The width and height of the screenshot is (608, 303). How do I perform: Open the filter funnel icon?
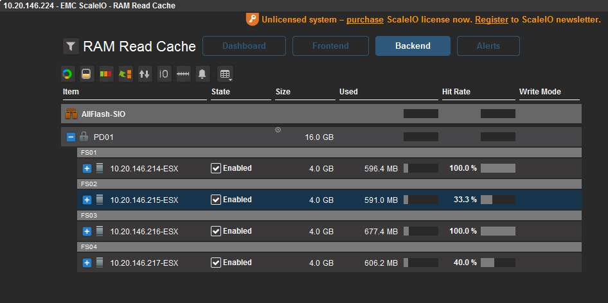[x=71, y=46]
